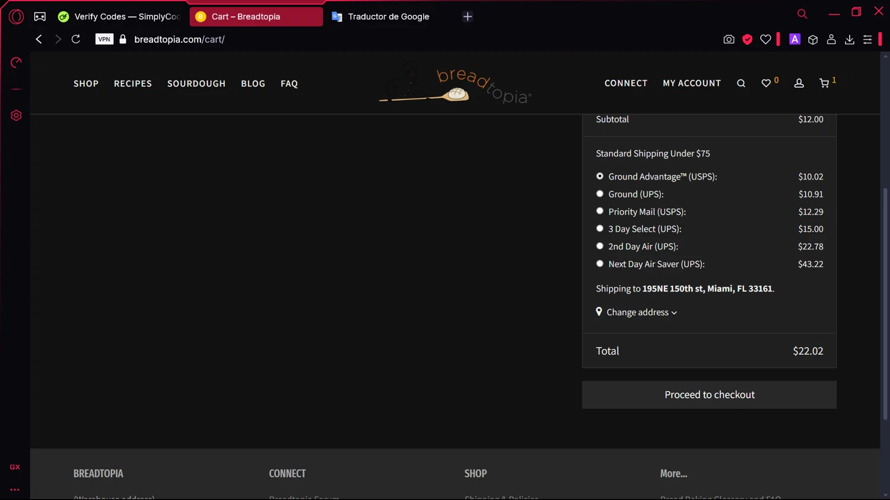Click the page vertical scrollbar thumb
The height and width of the screenshot is (500, 890).
coord(885,303)
